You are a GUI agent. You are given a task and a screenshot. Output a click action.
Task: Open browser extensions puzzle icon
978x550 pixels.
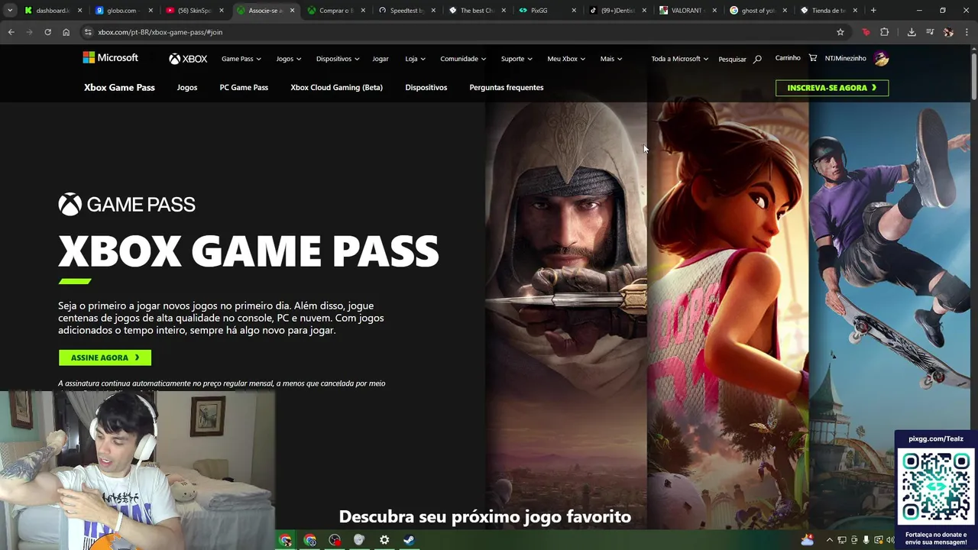click(884, 32)
